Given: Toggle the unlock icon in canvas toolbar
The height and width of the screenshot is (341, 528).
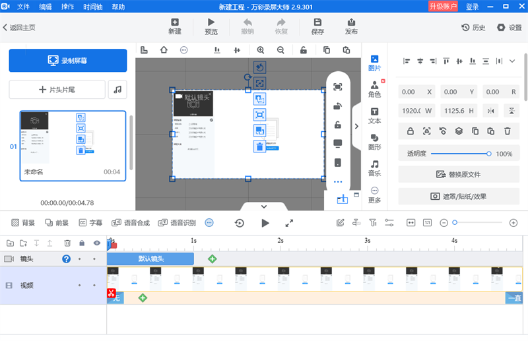Looking at the screenshot, I should pos(304,50).
